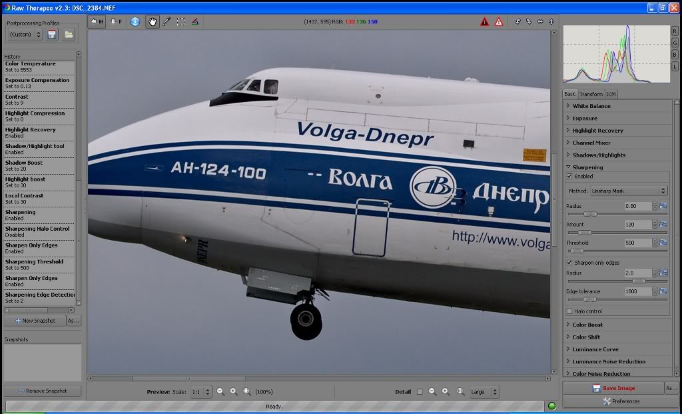The image size is (682, 414).
Task: Switch to the Transform tab
Action: point(591,94)
